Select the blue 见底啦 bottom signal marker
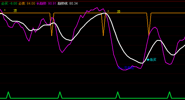 126,68
